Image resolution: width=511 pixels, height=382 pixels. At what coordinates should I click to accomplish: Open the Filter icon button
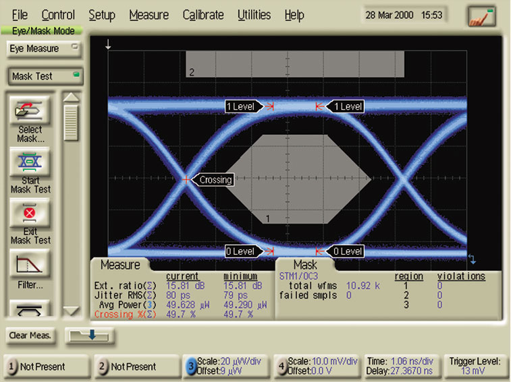pos(30,263)
